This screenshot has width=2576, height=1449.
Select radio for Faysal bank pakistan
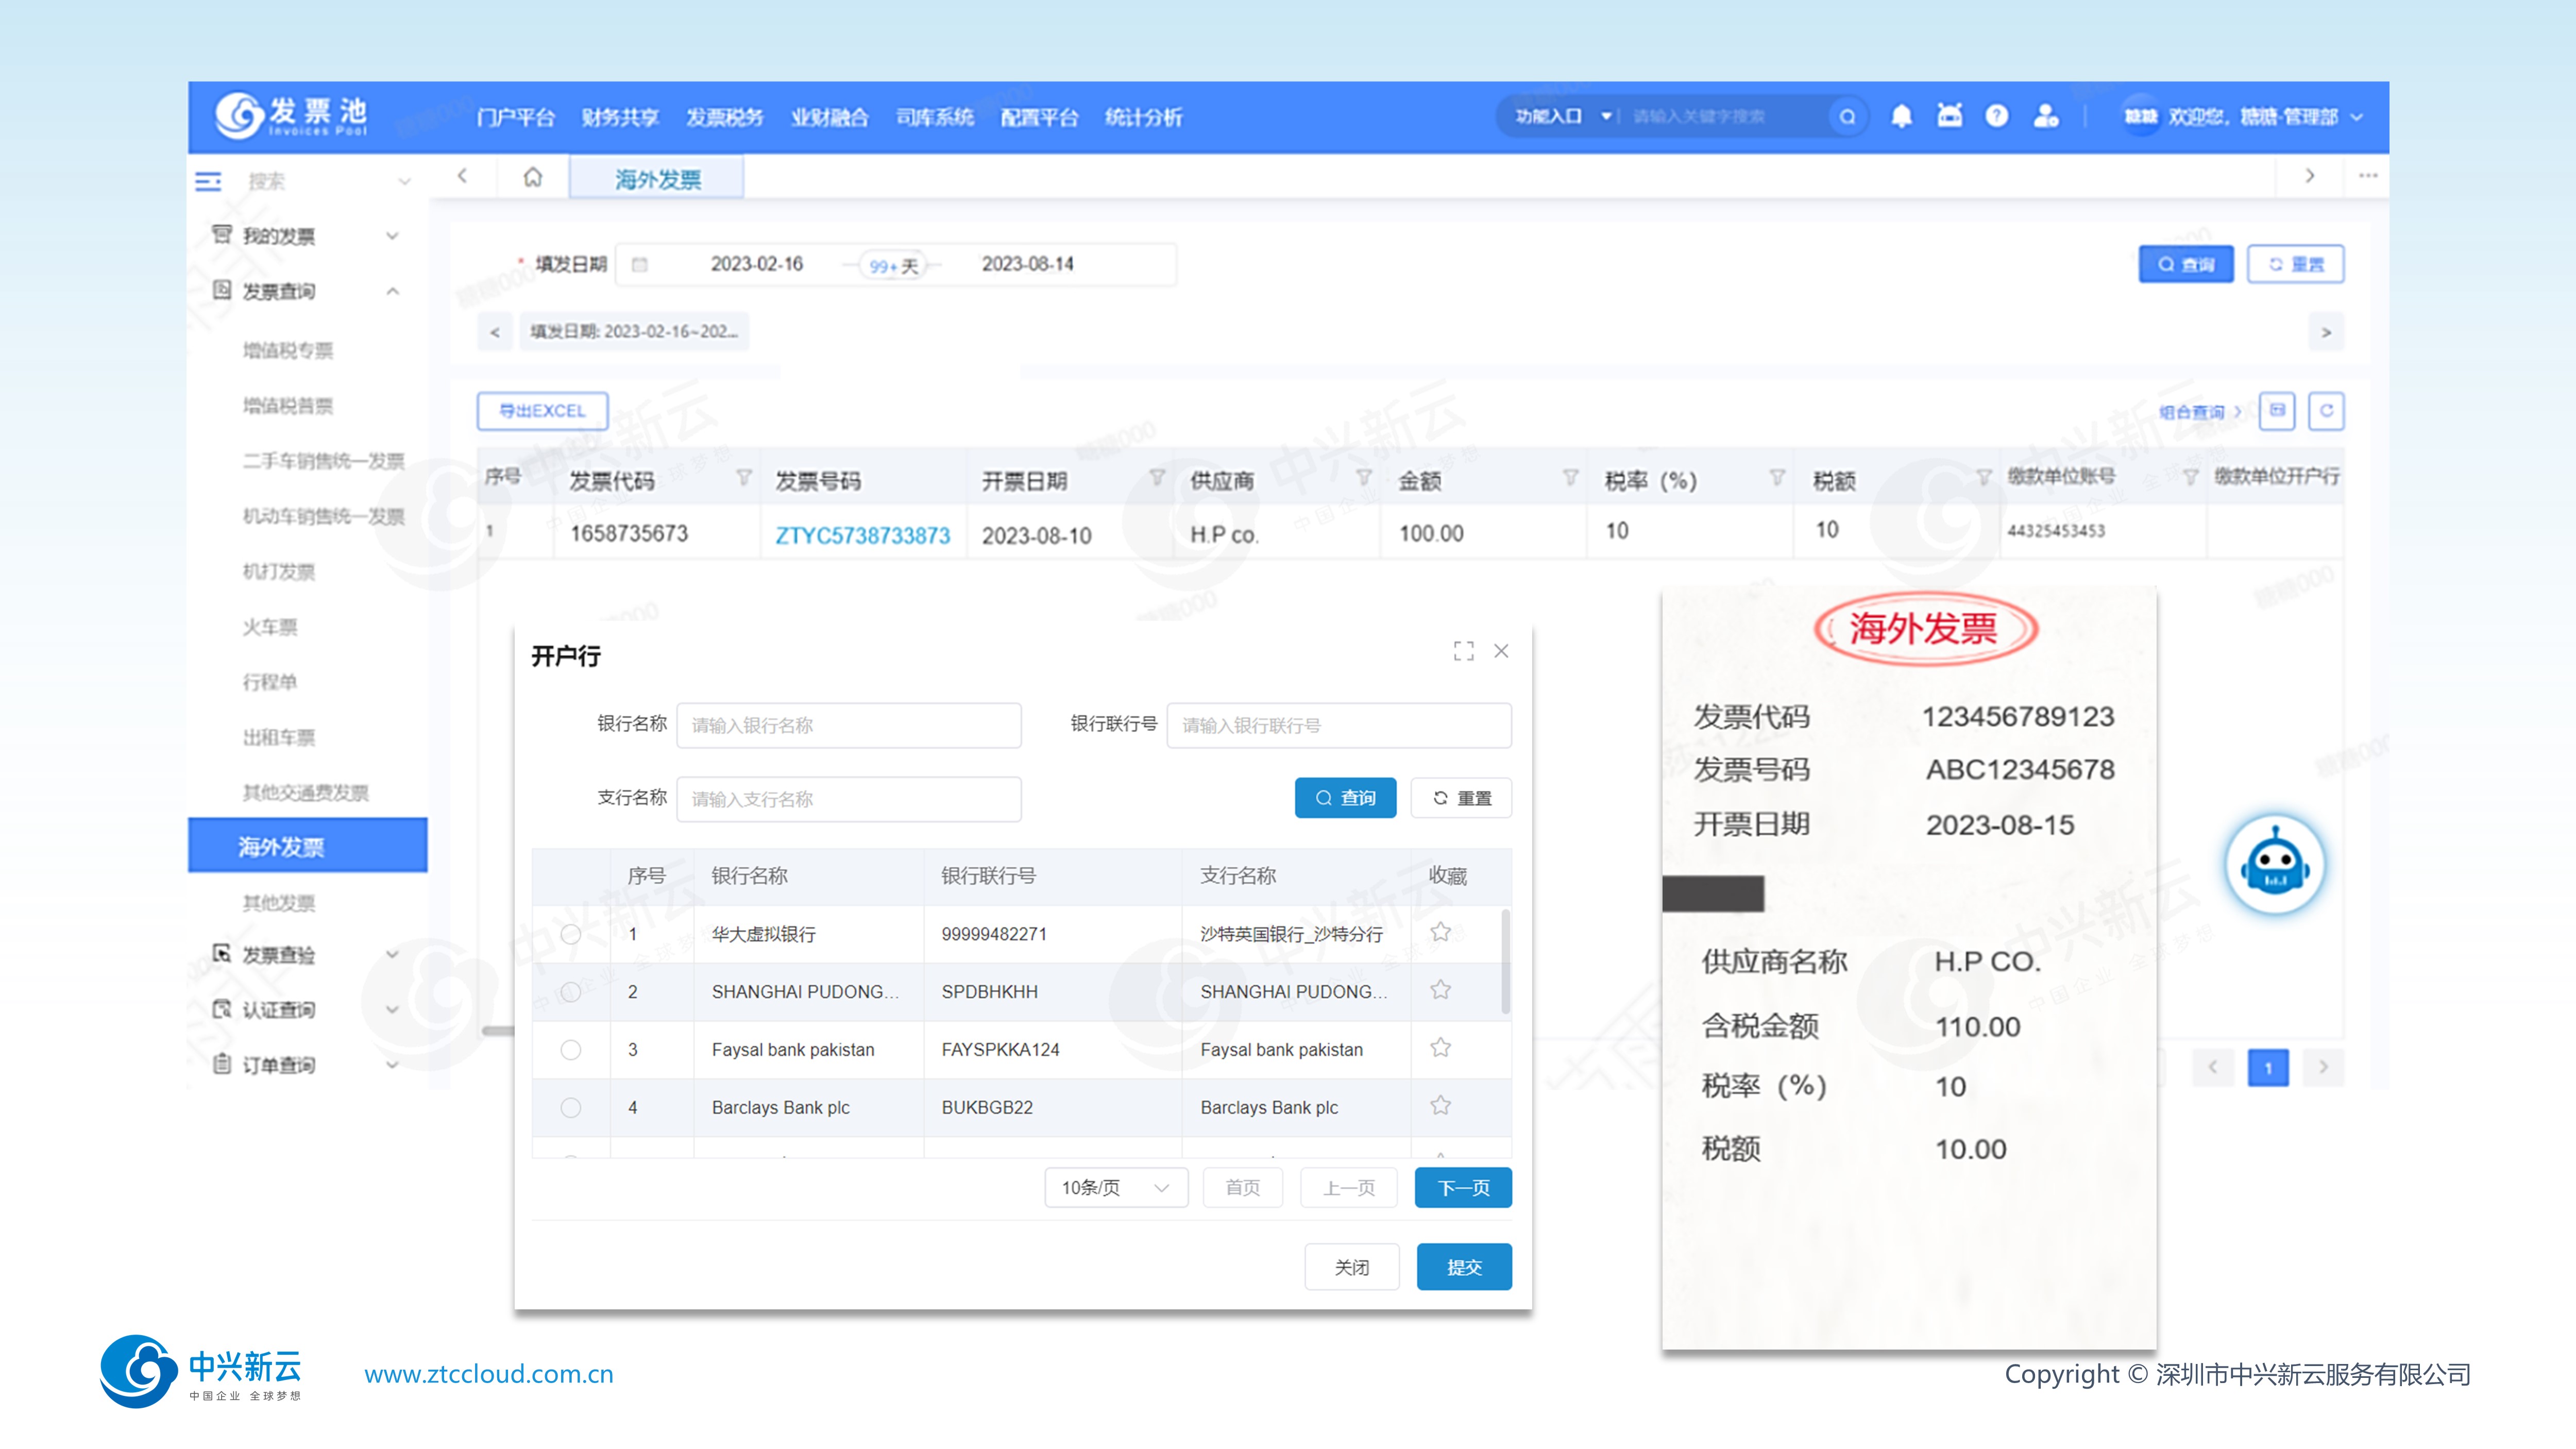[571, 1050]
